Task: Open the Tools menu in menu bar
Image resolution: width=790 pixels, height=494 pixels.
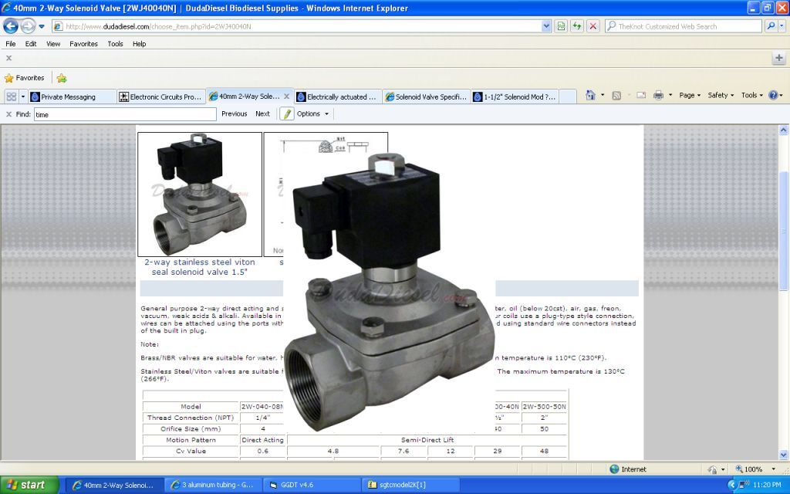Action: click(115, 44)
